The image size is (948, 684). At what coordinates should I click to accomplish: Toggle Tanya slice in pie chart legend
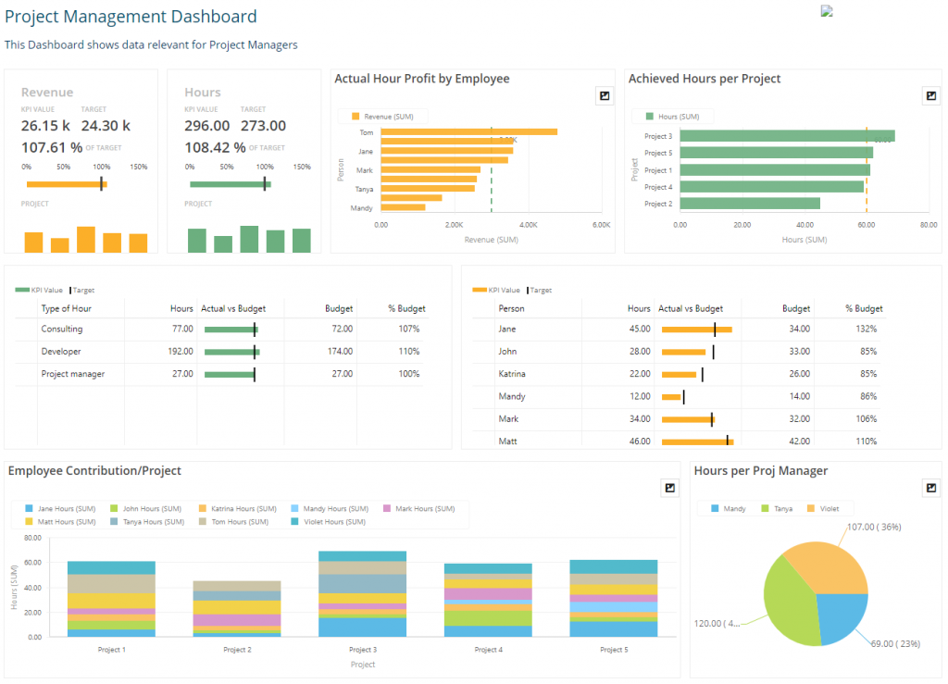click(x=777, y=509)
